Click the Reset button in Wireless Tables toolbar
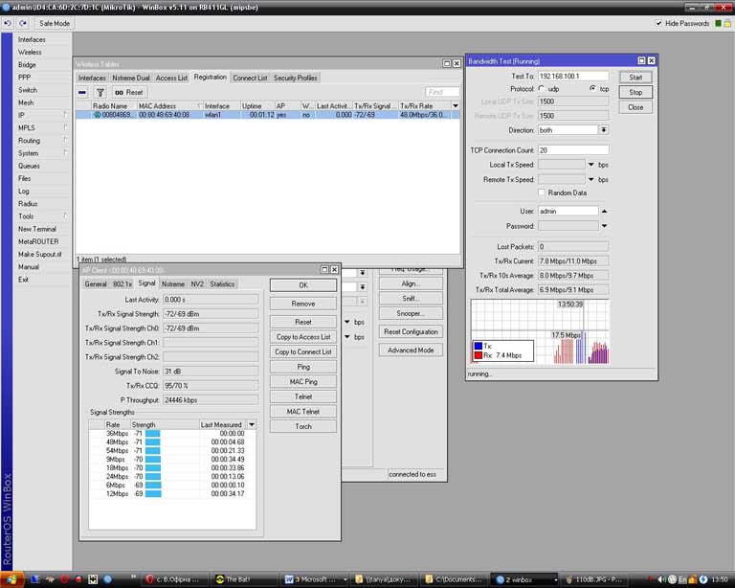 click(x=128, y=92)
